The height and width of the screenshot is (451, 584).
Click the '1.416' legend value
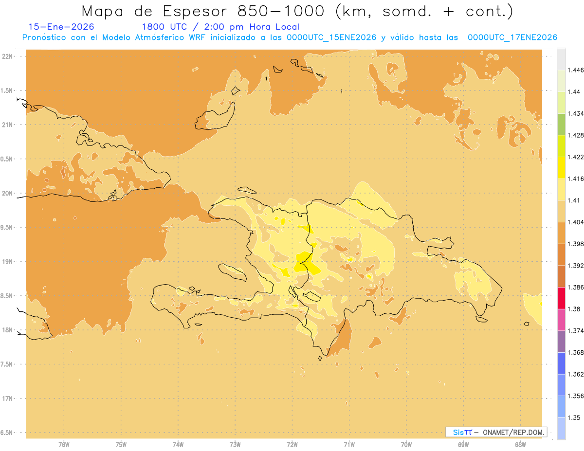point(576,179)
